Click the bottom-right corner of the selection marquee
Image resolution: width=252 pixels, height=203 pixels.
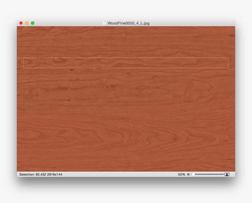tap(228, 68)
